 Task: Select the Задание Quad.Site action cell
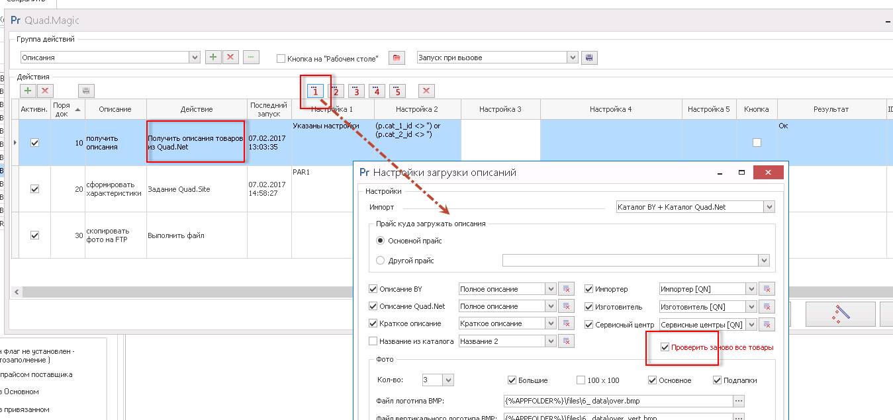[x=197, y=189]
